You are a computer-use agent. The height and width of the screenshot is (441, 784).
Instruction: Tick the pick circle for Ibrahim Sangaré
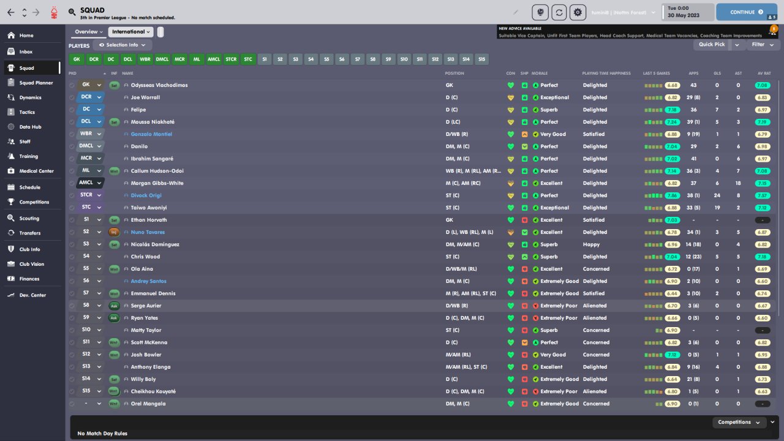pyautogui.click(x=72, y=159)
